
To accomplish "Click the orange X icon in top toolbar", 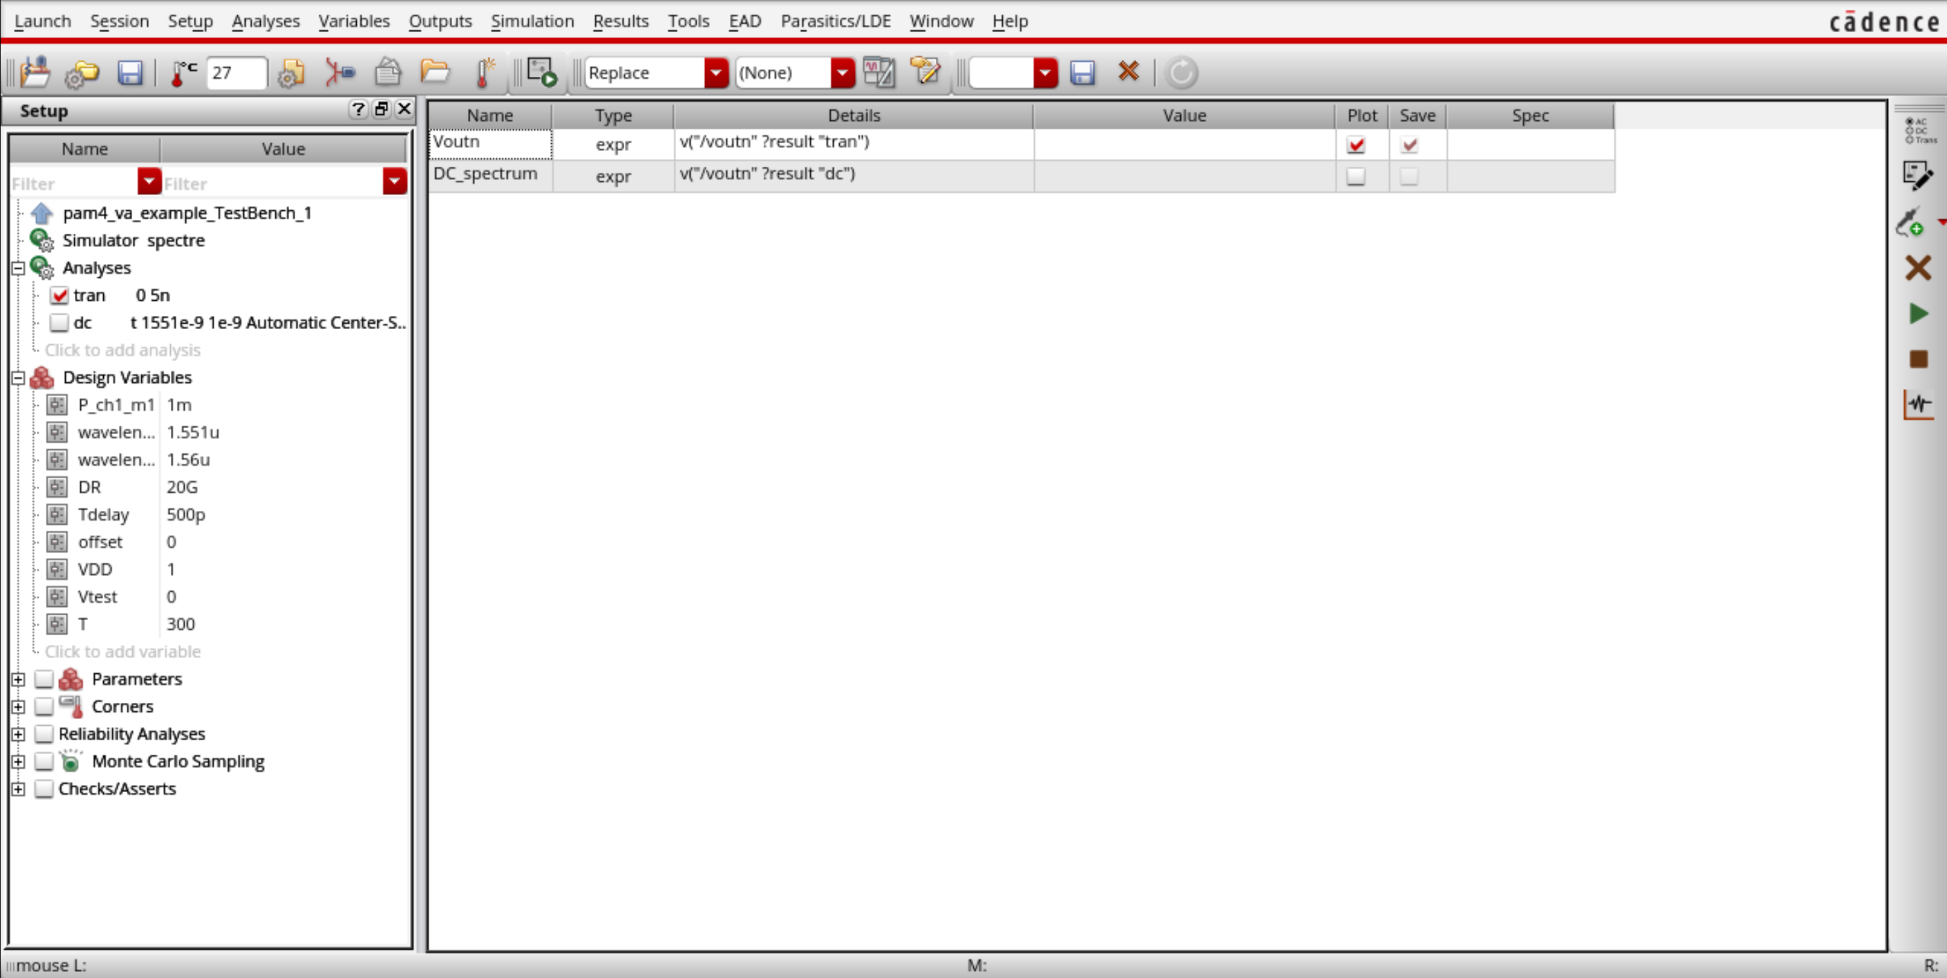I will click(1128, 72).
